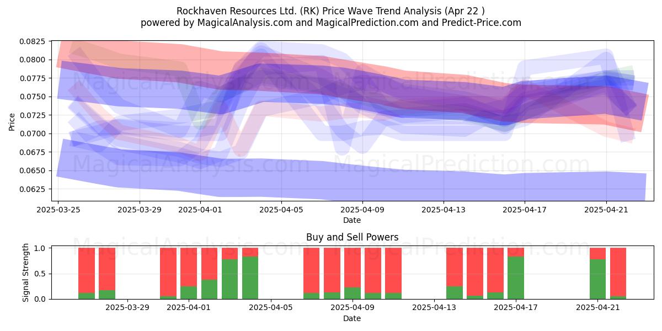Click the tall green bar above 2025-04-21

point(597,279)
